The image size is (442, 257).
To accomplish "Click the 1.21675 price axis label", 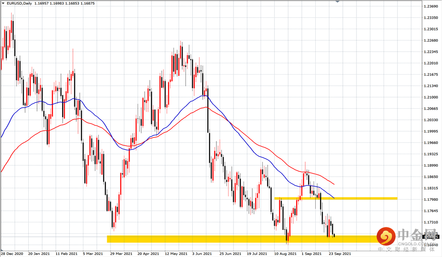I will 431,74.
